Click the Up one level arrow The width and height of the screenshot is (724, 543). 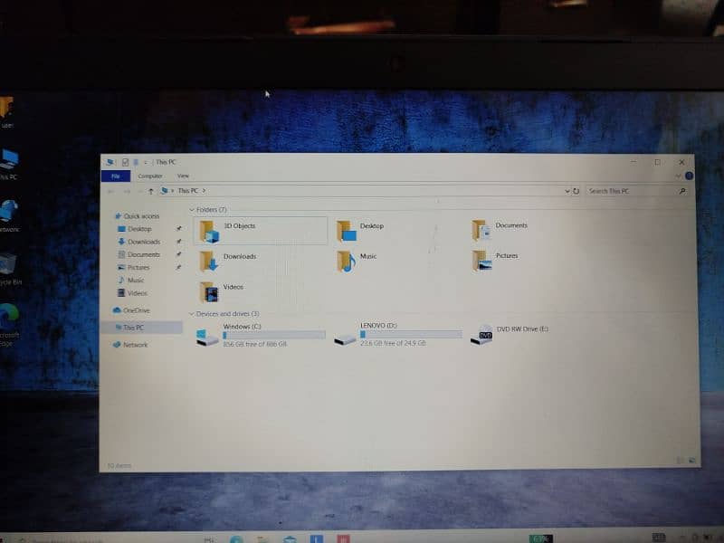point(150,191)
